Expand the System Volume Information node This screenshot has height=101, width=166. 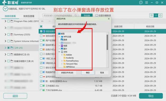5,41
